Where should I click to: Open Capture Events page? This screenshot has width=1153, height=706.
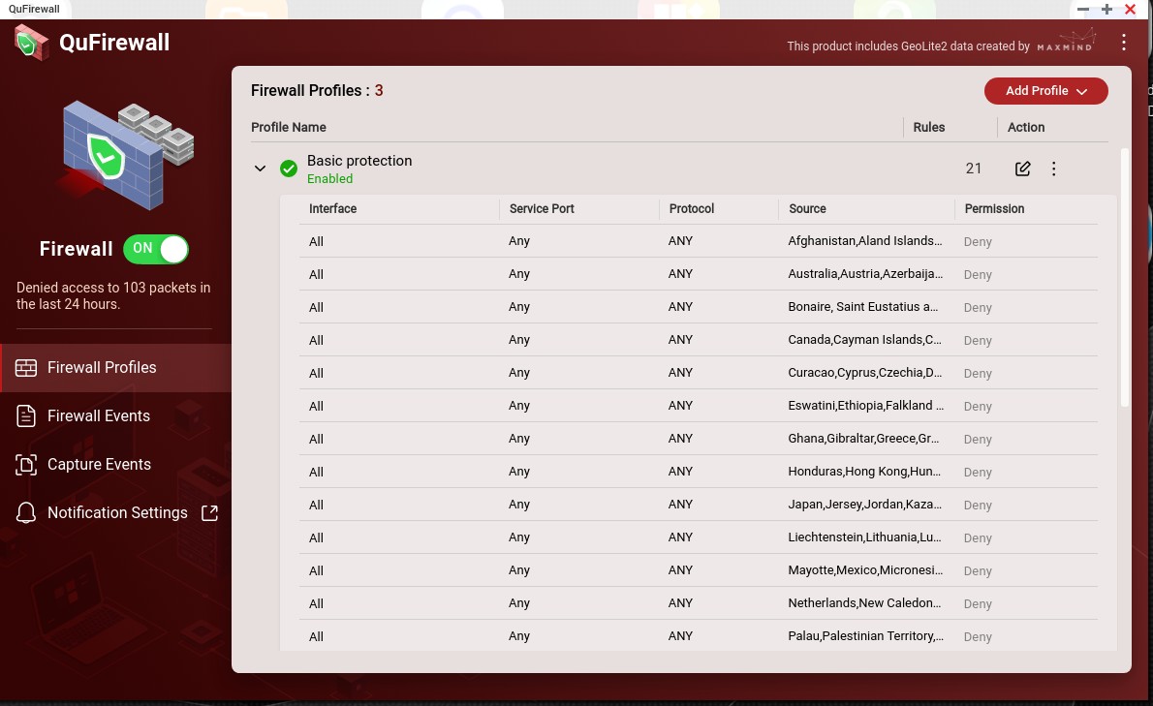[x=99, y=465]
